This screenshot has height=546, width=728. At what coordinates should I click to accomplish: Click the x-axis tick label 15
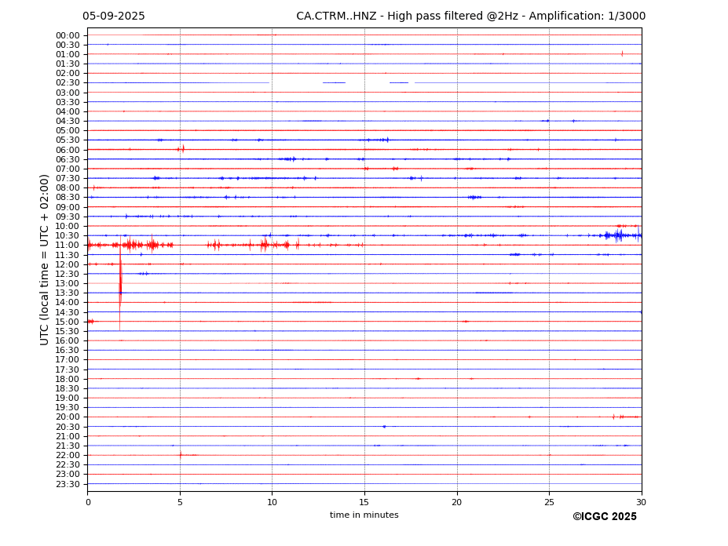pyautogui.click(x=364, y=502)
